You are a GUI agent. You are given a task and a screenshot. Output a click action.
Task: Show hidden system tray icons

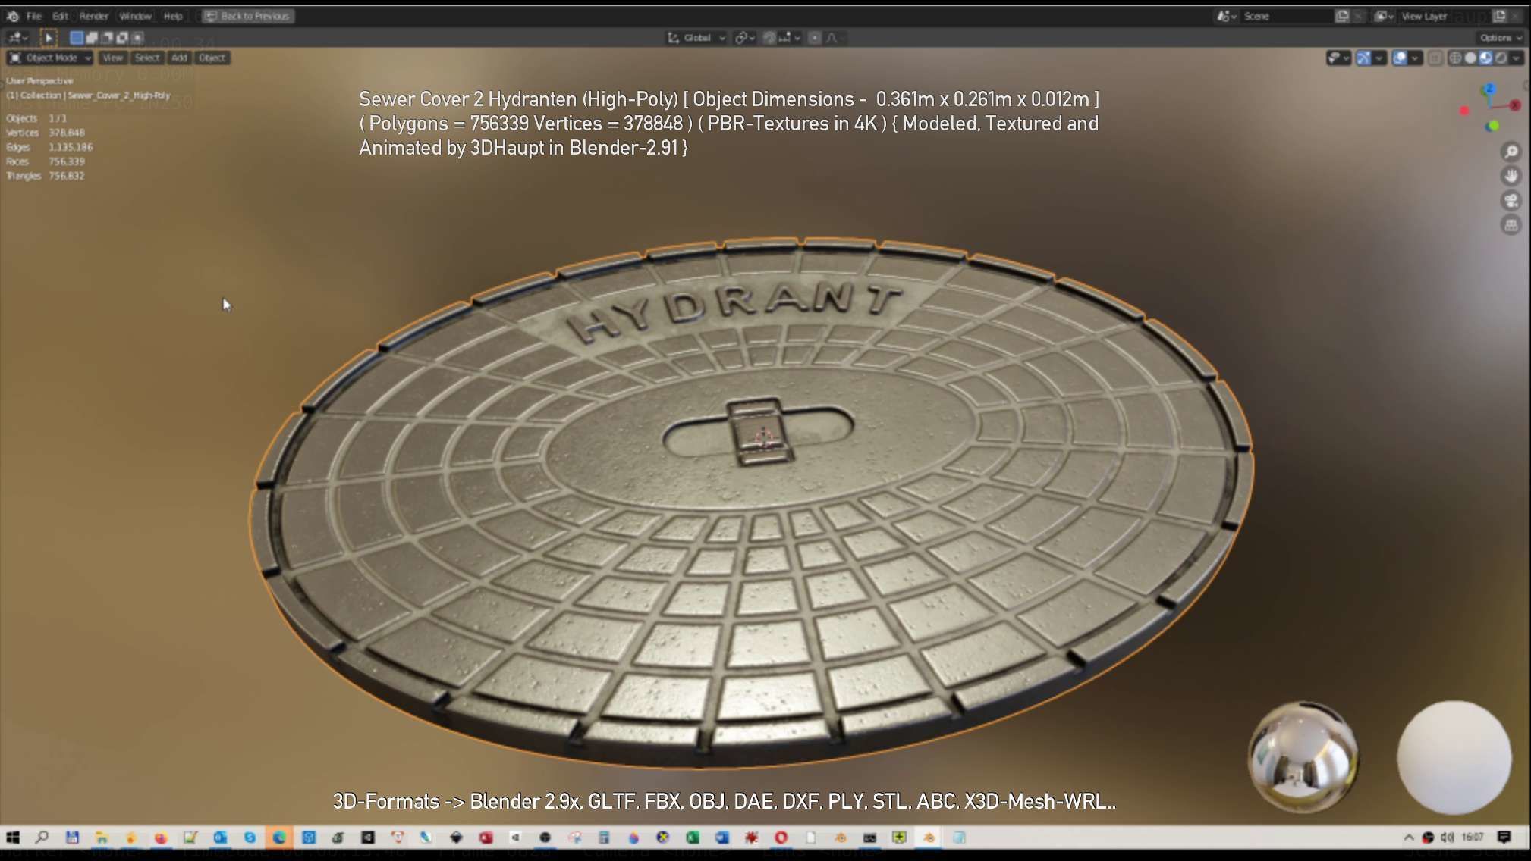1409,838
